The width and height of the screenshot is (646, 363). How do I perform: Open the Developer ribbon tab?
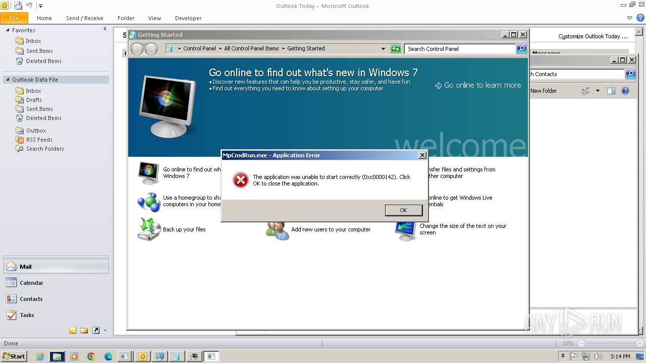click(188, 18)
